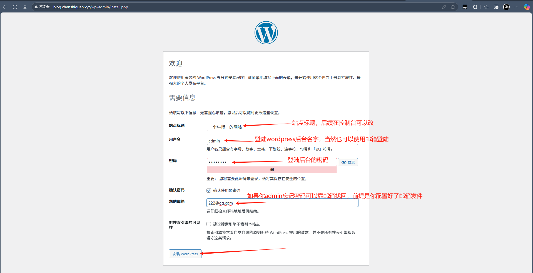The height and width of the screenshot is (273, 533).
Task: Click the 您的邮箱 email field
Action: (x=282, y=203)
